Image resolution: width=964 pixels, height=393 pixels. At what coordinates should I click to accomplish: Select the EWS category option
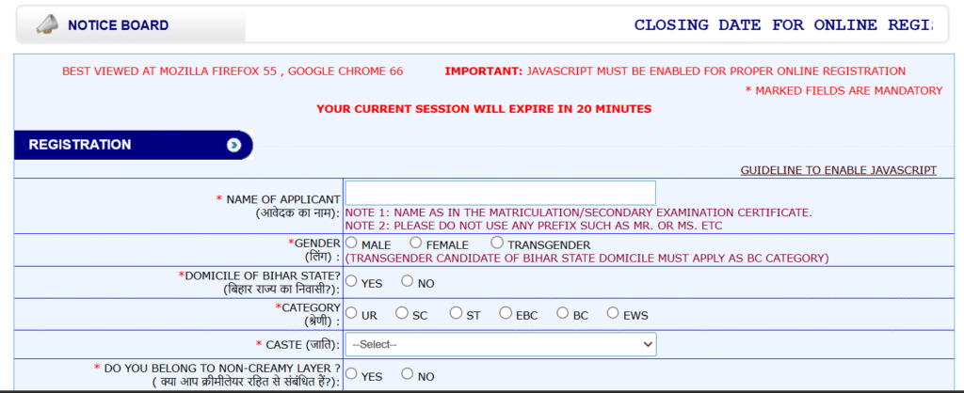click(x=613, y=314)
